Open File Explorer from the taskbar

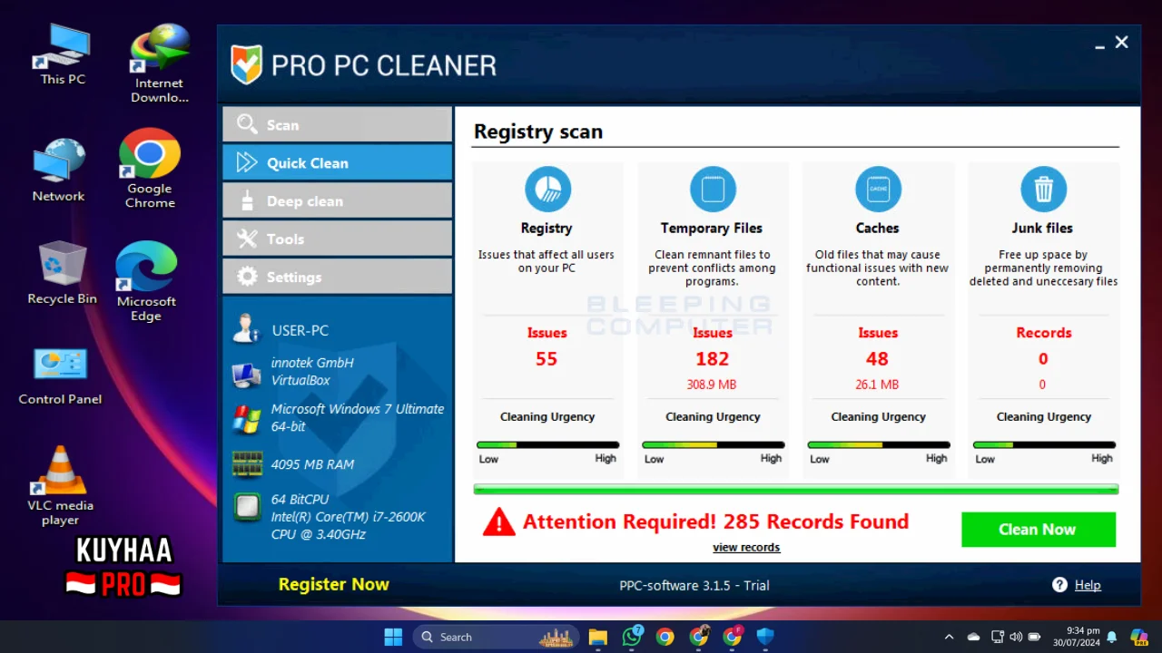[x=597, y=637]
